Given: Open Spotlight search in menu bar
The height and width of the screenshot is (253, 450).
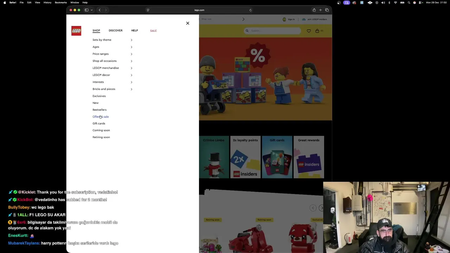Looking at the screenshot, I should coord(409,2).
